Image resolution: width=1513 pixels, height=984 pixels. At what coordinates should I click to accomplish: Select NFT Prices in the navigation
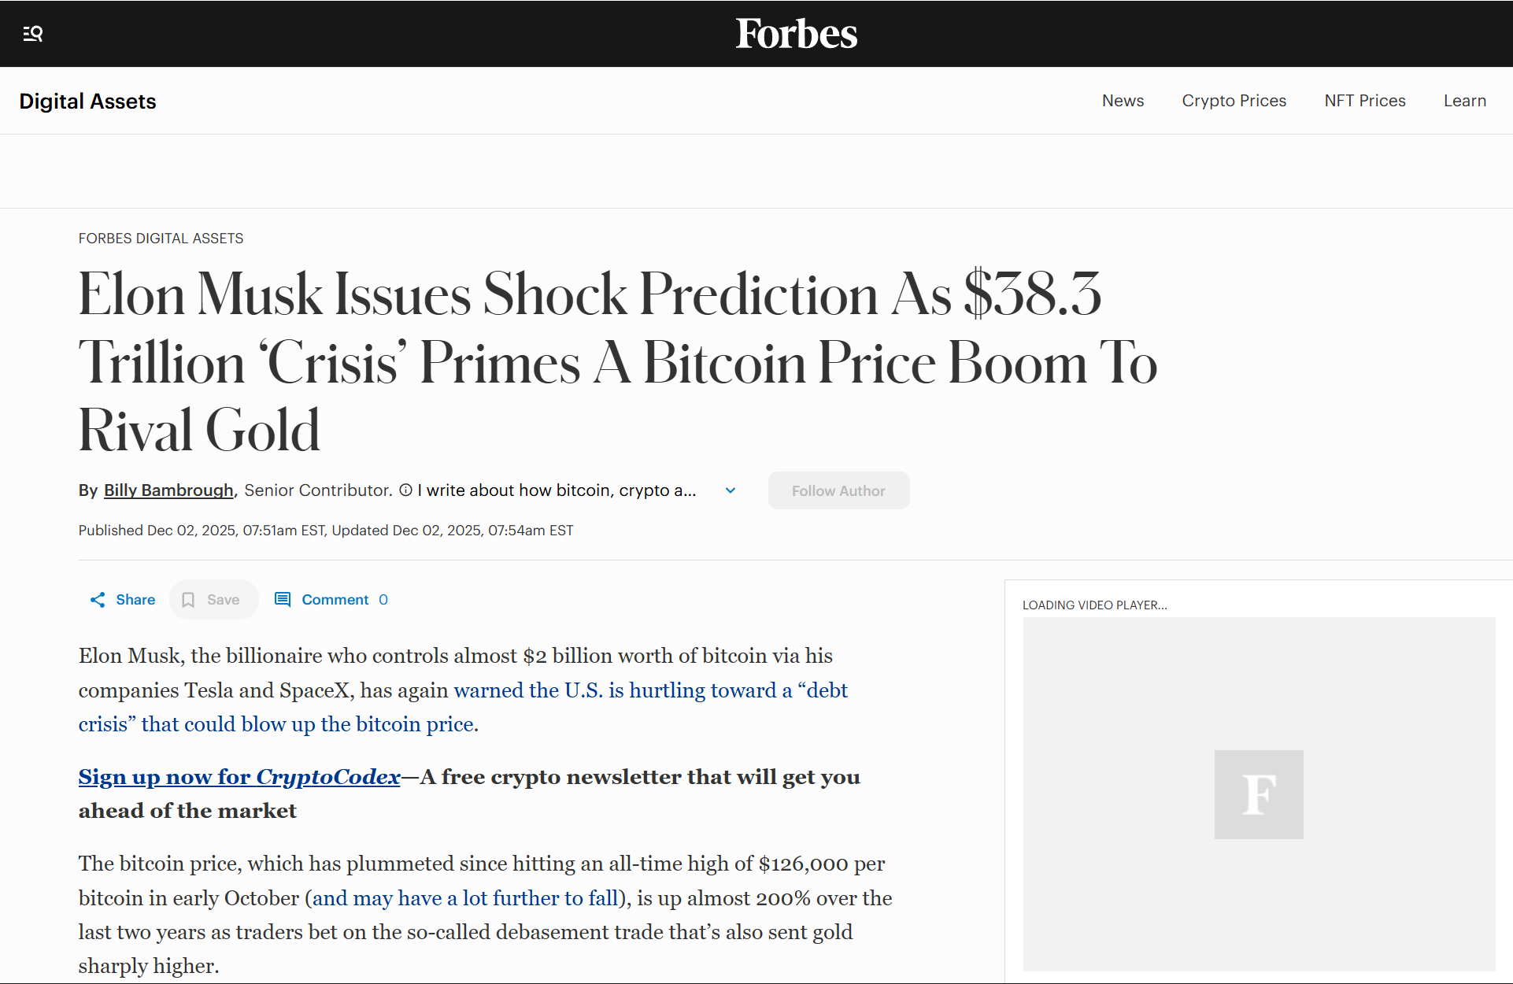[1364, 101]
